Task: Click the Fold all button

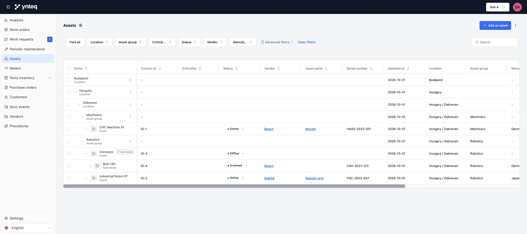Action: (75, 42)
